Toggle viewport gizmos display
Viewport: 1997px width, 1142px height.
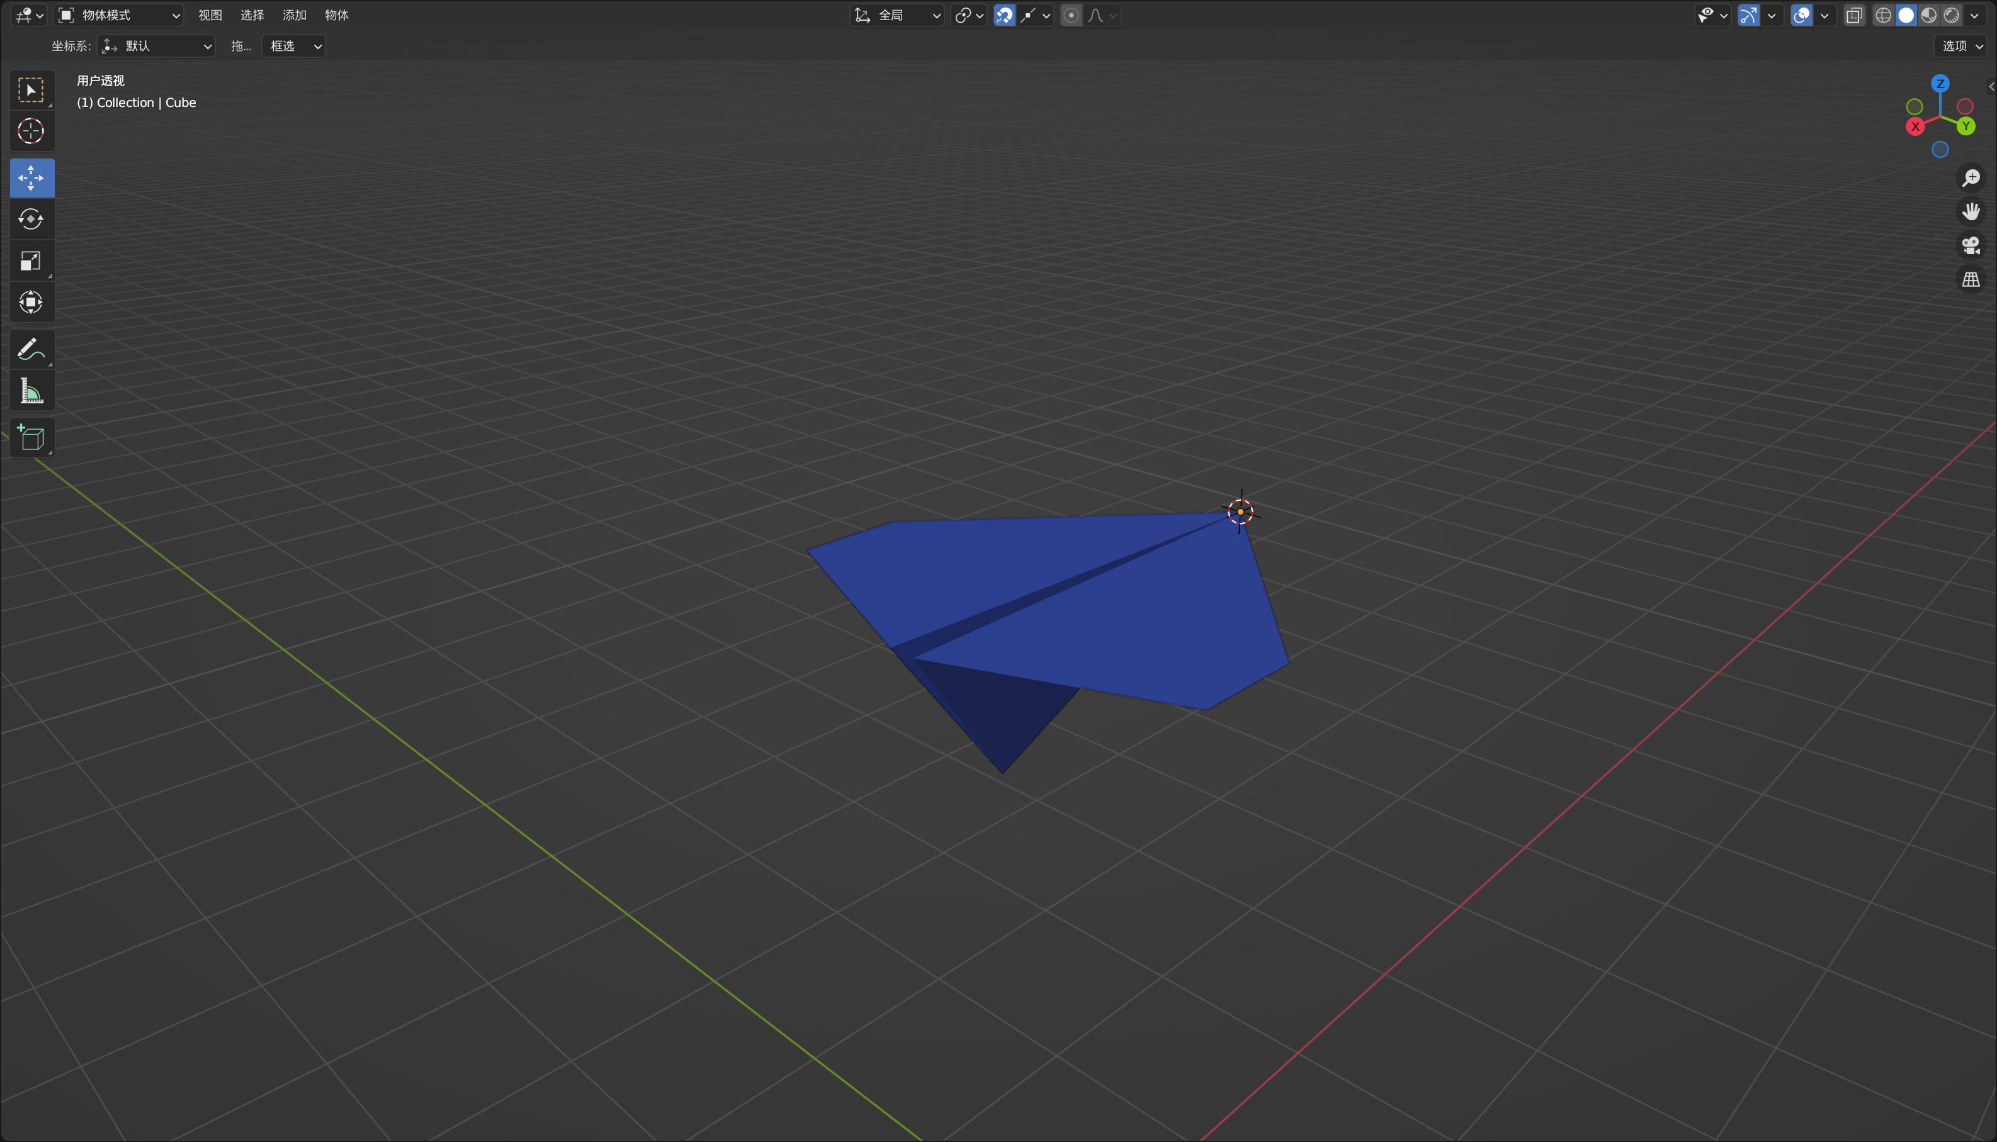[x=1748, y=15]
